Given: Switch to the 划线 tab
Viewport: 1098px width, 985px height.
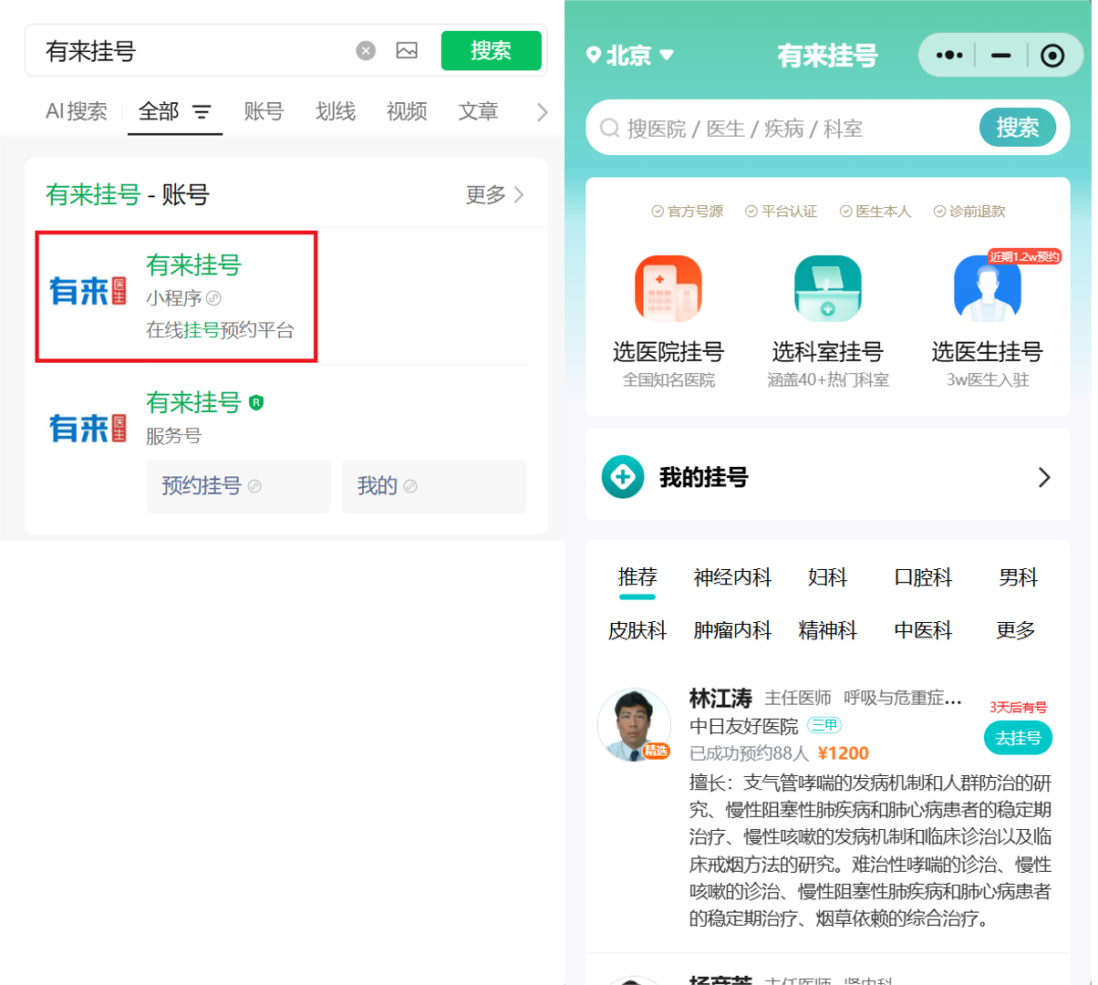Looking at the screenshot, I should pos(336,111).
